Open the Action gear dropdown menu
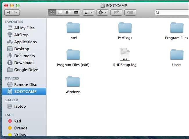Viewport: 189px width, 139px height. click(x=102, y=12)
